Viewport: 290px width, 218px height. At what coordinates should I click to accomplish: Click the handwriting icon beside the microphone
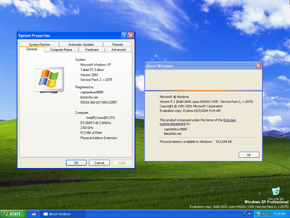tap(249, 213)
